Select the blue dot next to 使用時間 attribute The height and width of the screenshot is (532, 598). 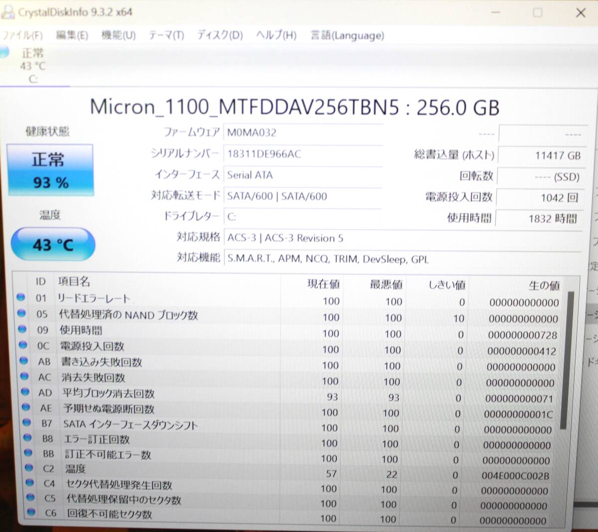pyautogui.click(x=21, y=329)
